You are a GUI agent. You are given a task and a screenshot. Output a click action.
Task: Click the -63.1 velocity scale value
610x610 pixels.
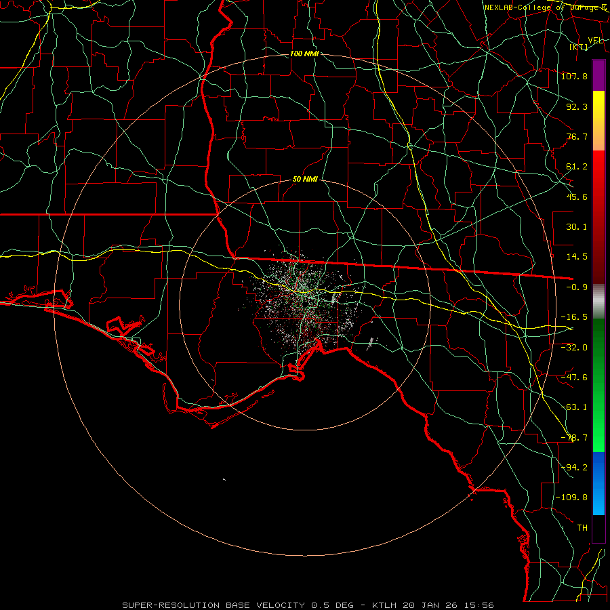574,407
